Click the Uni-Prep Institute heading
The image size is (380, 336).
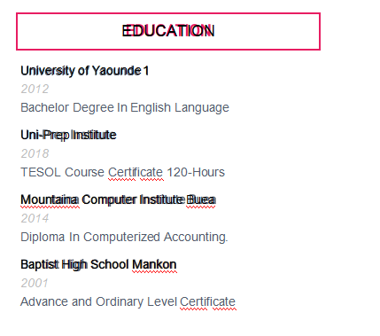[x=68, y=136]
